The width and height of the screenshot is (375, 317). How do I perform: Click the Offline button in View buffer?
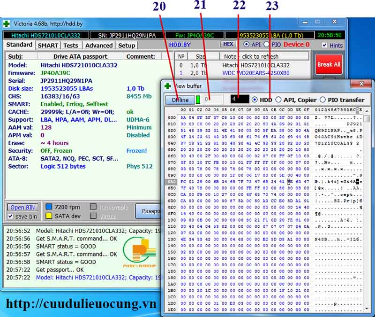tap(180, 100)
